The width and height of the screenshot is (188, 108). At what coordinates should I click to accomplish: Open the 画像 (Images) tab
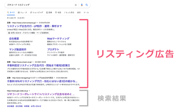pos(49,12)
